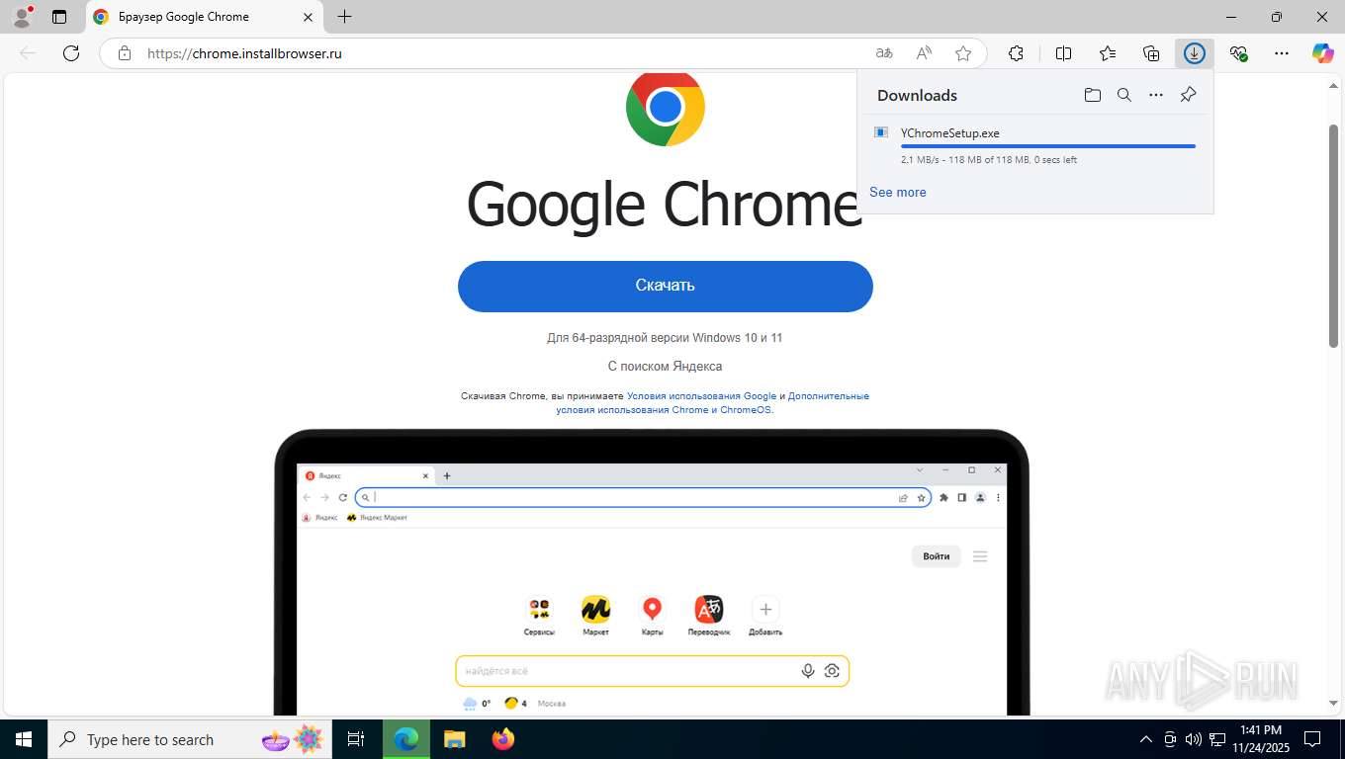Show hidden system tray icons

(x=1146, y=739)
